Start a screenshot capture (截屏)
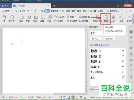The height and width of the screenshot is (100, 134). [43, 19]
